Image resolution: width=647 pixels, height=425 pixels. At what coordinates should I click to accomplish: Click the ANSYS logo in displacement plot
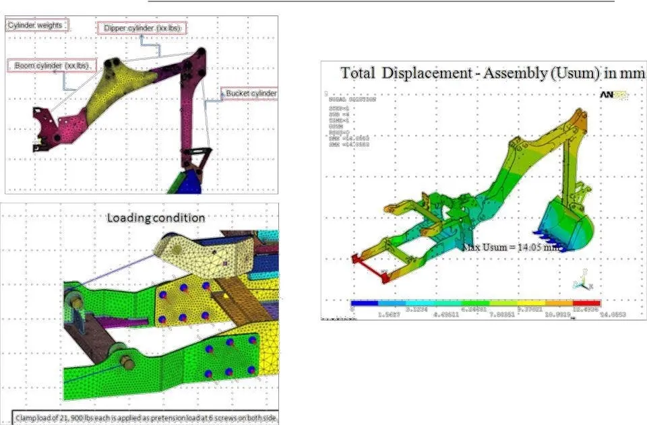tap(613, 95)
